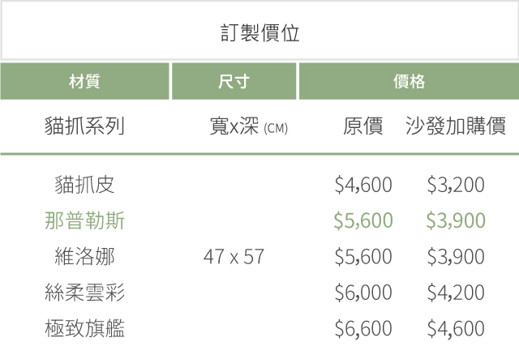Click the $4,200 add-on price
Screen dimensions: 519x359
456,293
